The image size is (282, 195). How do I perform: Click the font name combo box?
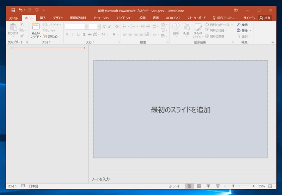(x=76, y=27)
